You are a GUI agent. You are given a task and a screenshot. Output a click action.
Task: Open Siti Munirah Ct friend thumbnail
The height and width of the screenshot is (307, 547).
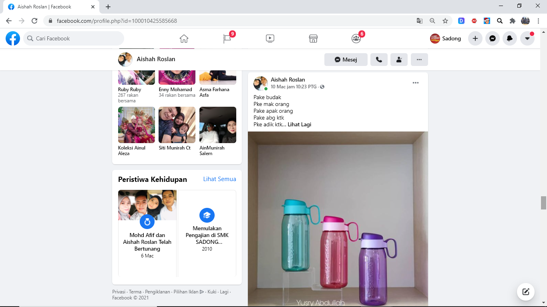[177, 125]
